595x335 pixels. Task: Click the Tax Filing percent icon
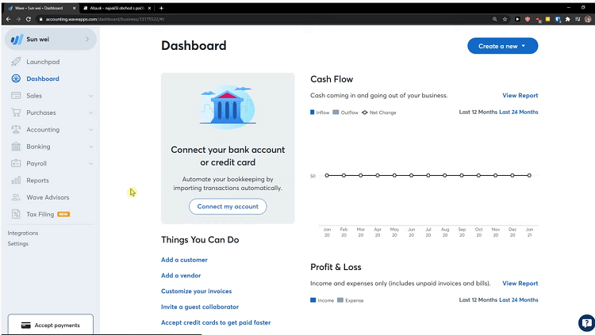point(16,214)
